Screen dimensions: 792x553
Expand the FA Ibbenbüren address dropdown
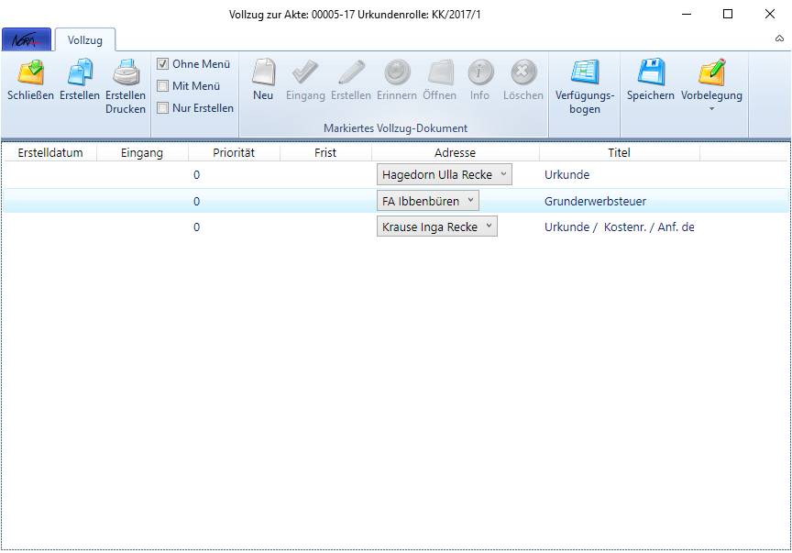pos(470,201)
